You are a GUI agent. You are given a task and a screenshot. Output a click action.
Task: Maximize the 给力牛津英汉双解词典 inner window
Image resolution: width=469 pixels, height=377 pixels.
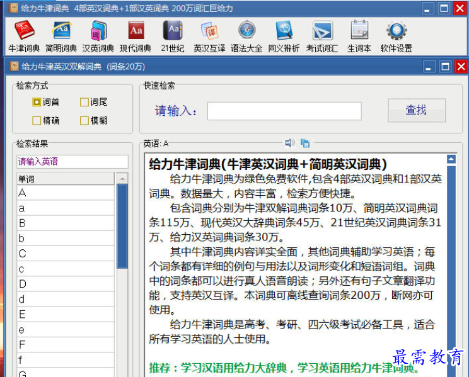pyautogui.click(x=445, y=66)
